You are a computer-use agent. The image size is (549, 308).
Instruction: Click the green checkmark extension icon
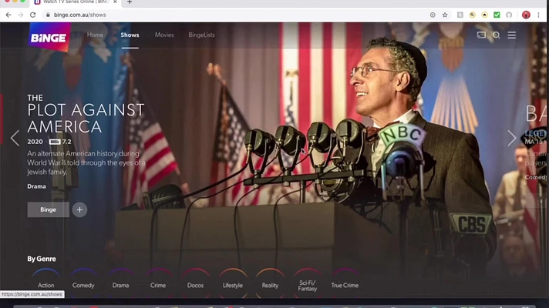(497, 15)
